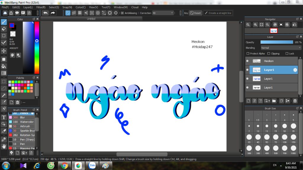Select the rectangular Select tool
The height and width of the screenshot is (170, 303).
click(4, 81)
